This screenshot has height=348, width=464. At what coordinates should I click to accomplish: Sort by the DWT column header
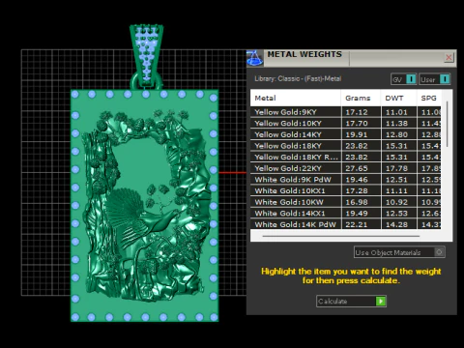click(x=399, y=98)
